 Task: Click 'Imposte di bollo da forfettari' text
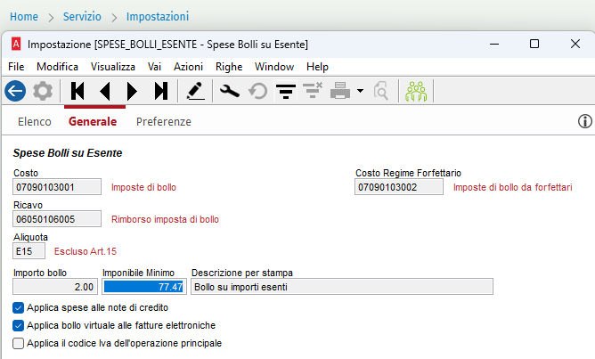[x=513, y=187]
